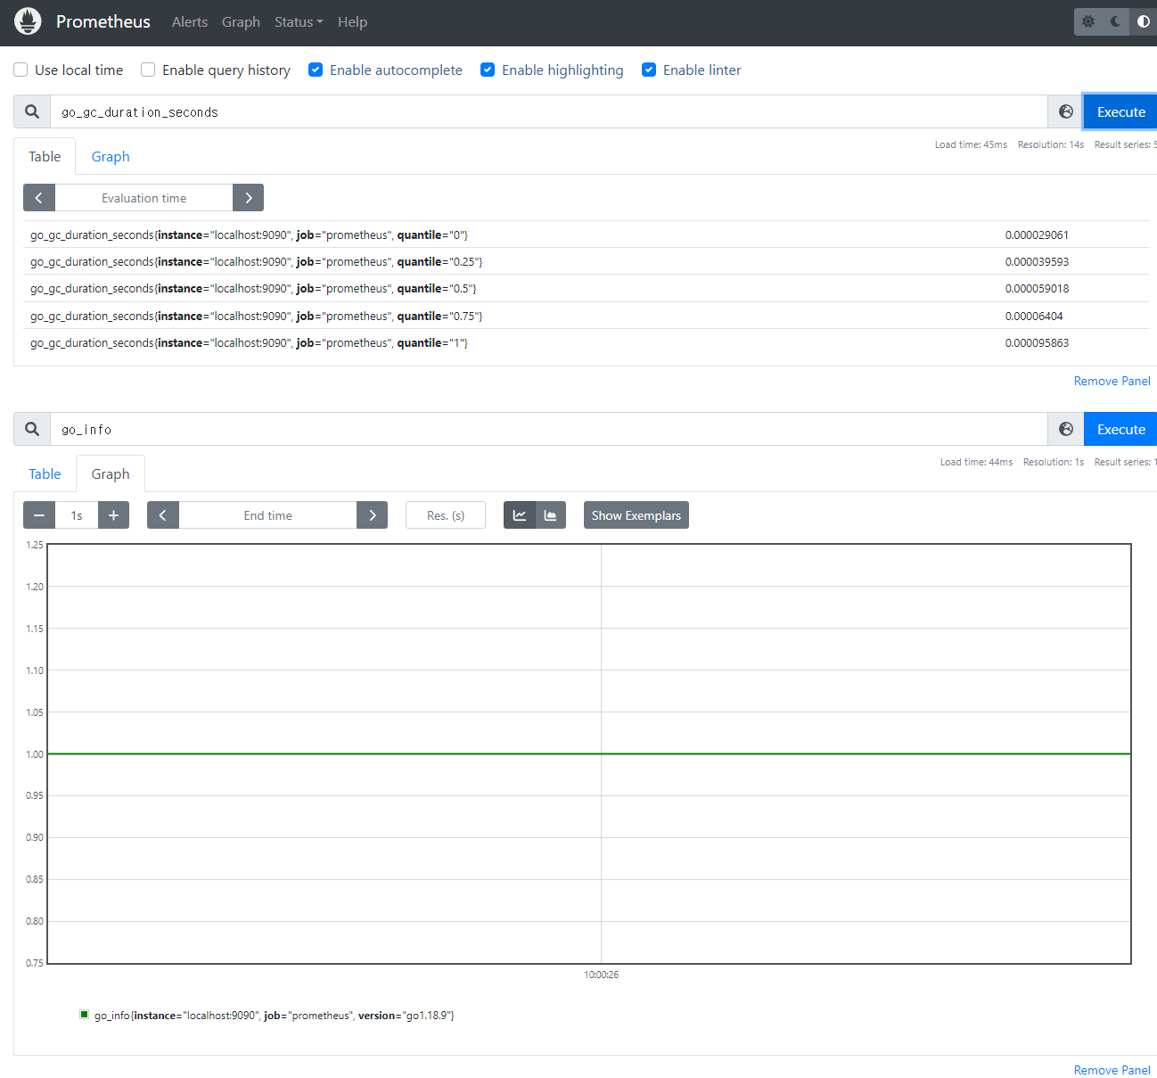This screenshot has width=1157, height=1078.
Task: Switch to light theme sun icon
Action: [1088, 21]
